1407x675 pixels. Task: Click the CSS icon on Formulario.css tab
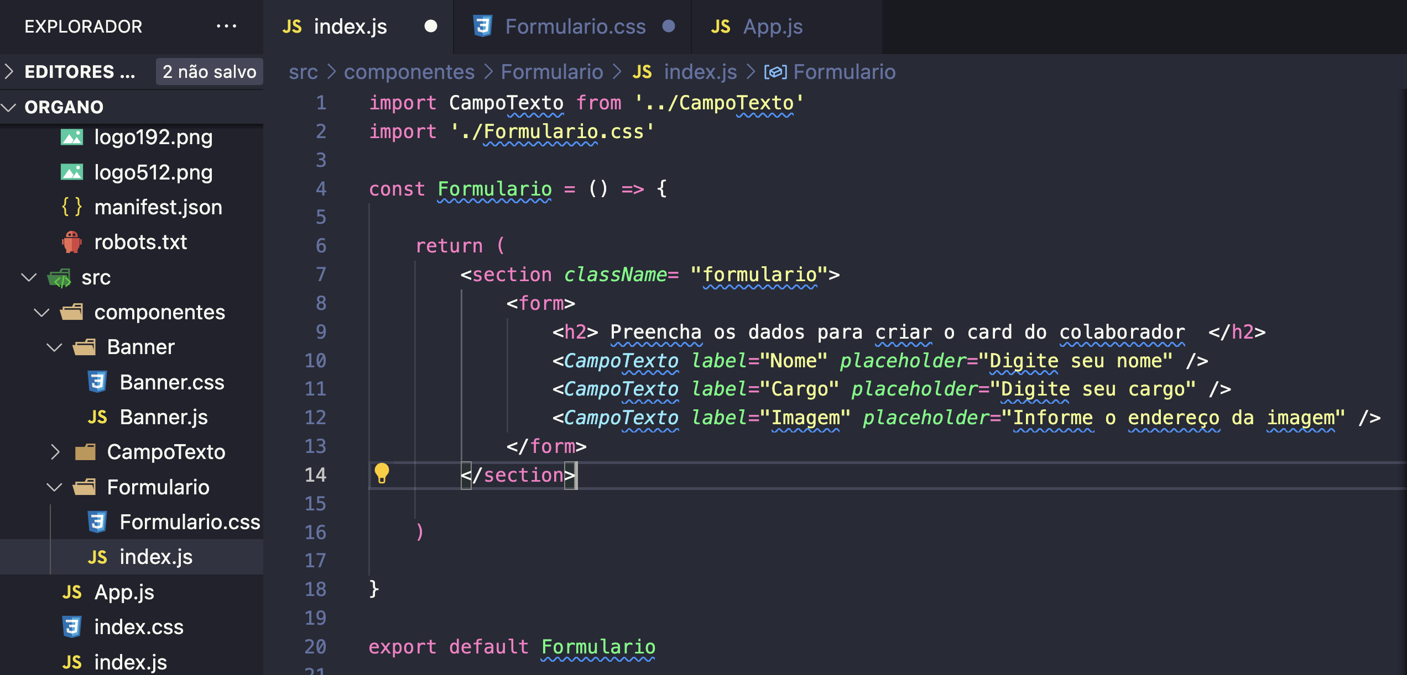(482, 26)
